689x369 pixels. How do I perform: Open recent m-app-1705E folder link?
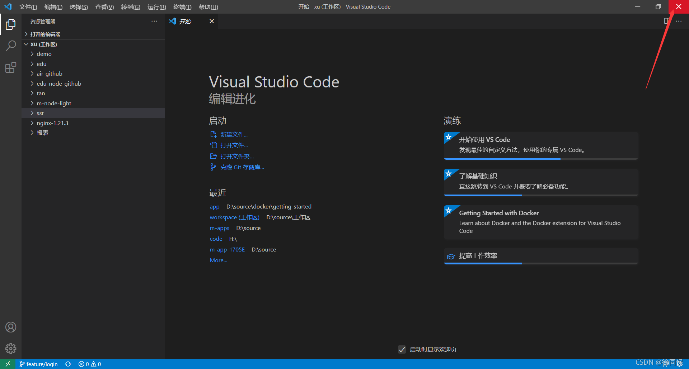point(227,249)
